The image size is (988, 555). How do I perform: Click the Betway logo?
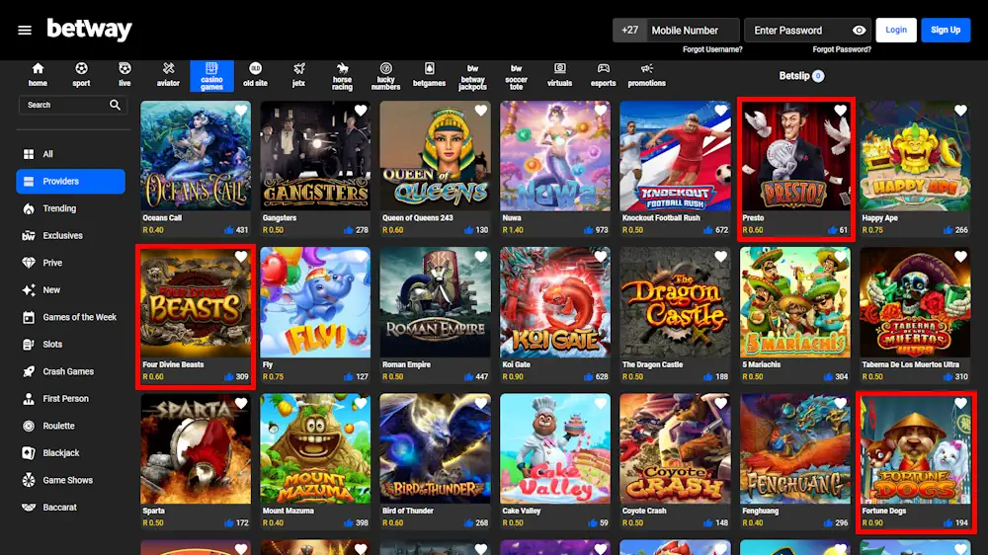pos(90,29)
